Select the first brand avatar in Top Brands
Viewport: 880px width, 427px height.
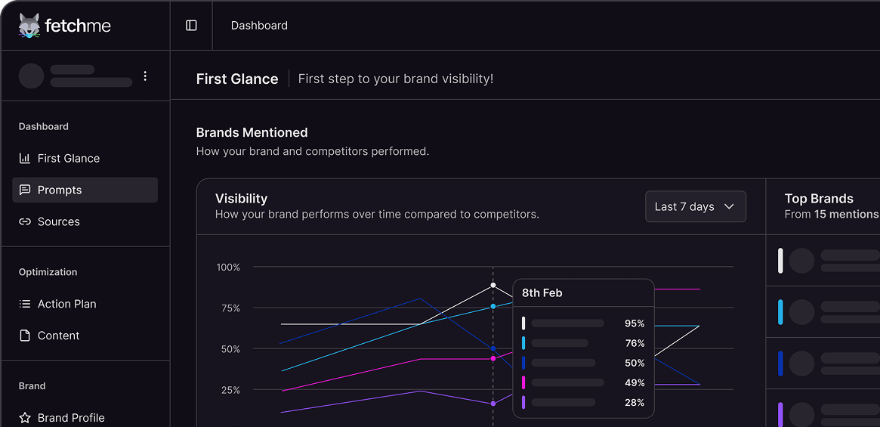(x=801, y=261)
